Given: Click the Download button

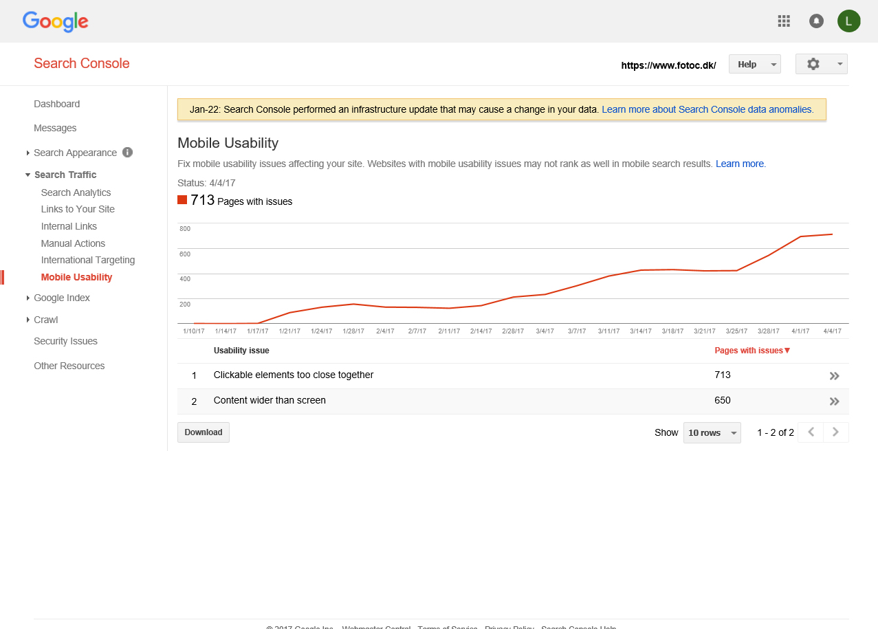Looking at the screenshot, I should point(204,432).
